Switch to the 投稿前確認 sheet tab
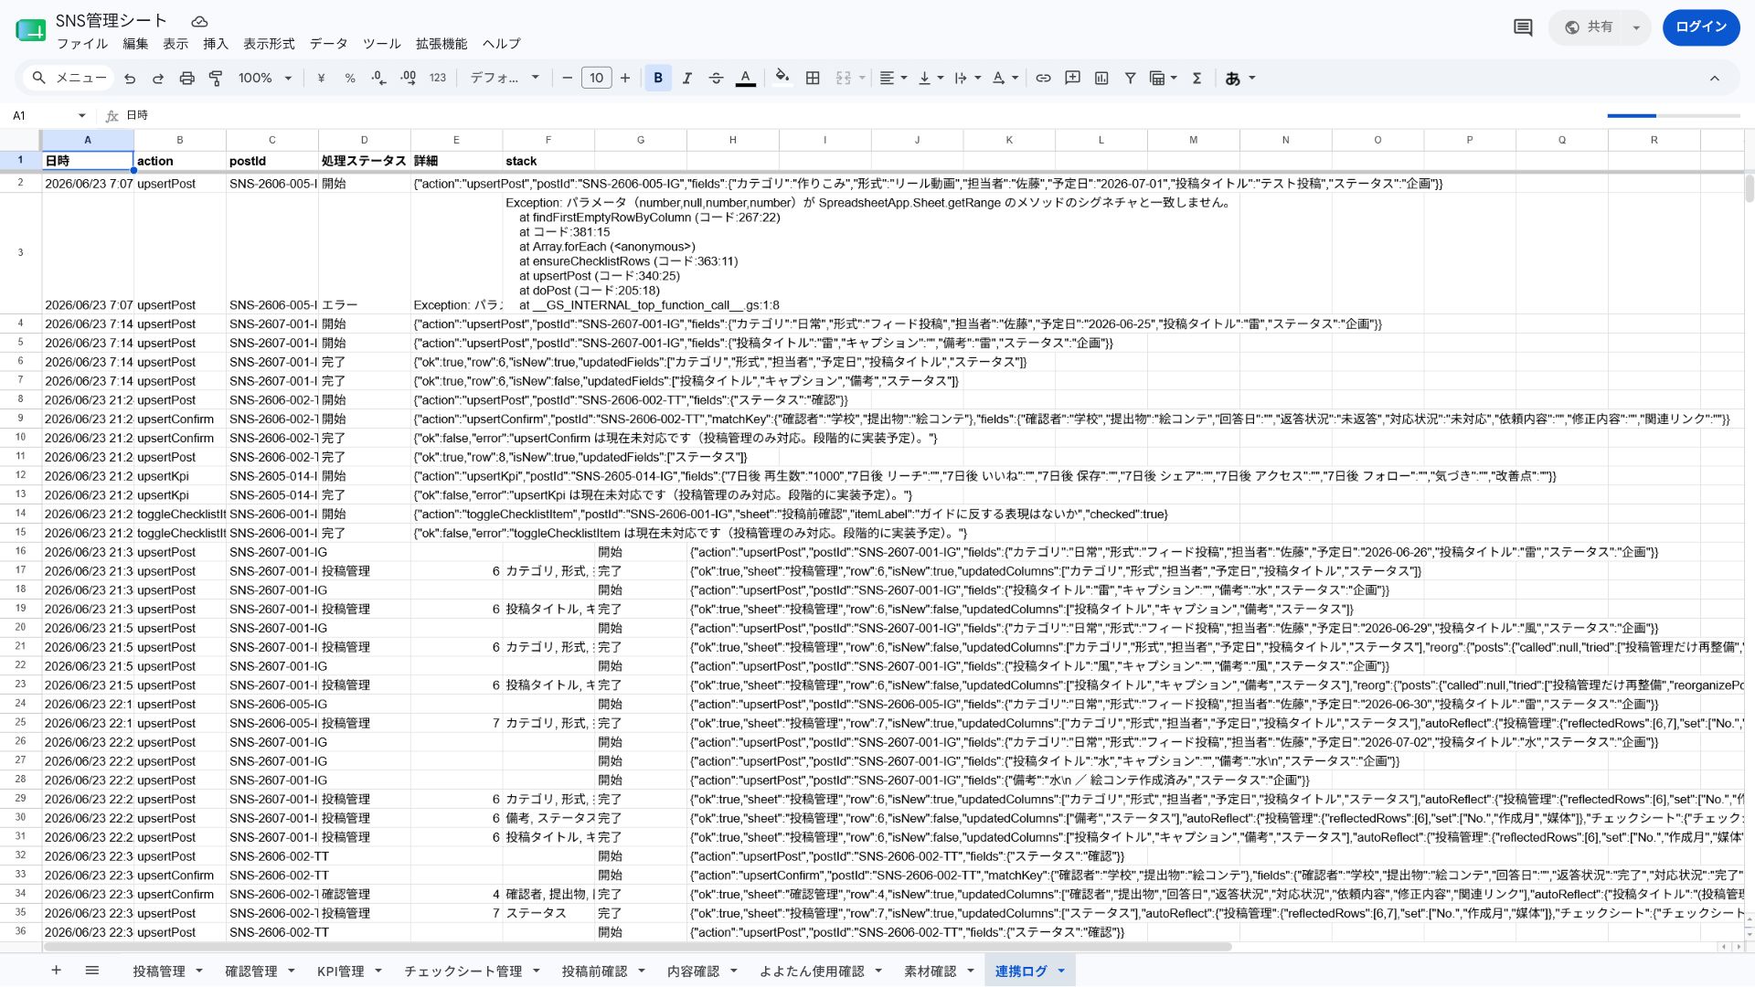 (x=594, y=971)
